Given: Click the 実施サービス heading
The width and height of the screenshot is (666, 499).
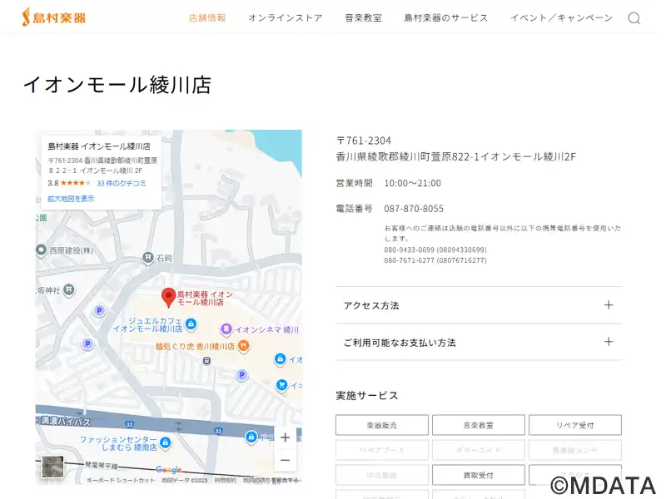Looking at the screenshot, I should coord(367,396).
